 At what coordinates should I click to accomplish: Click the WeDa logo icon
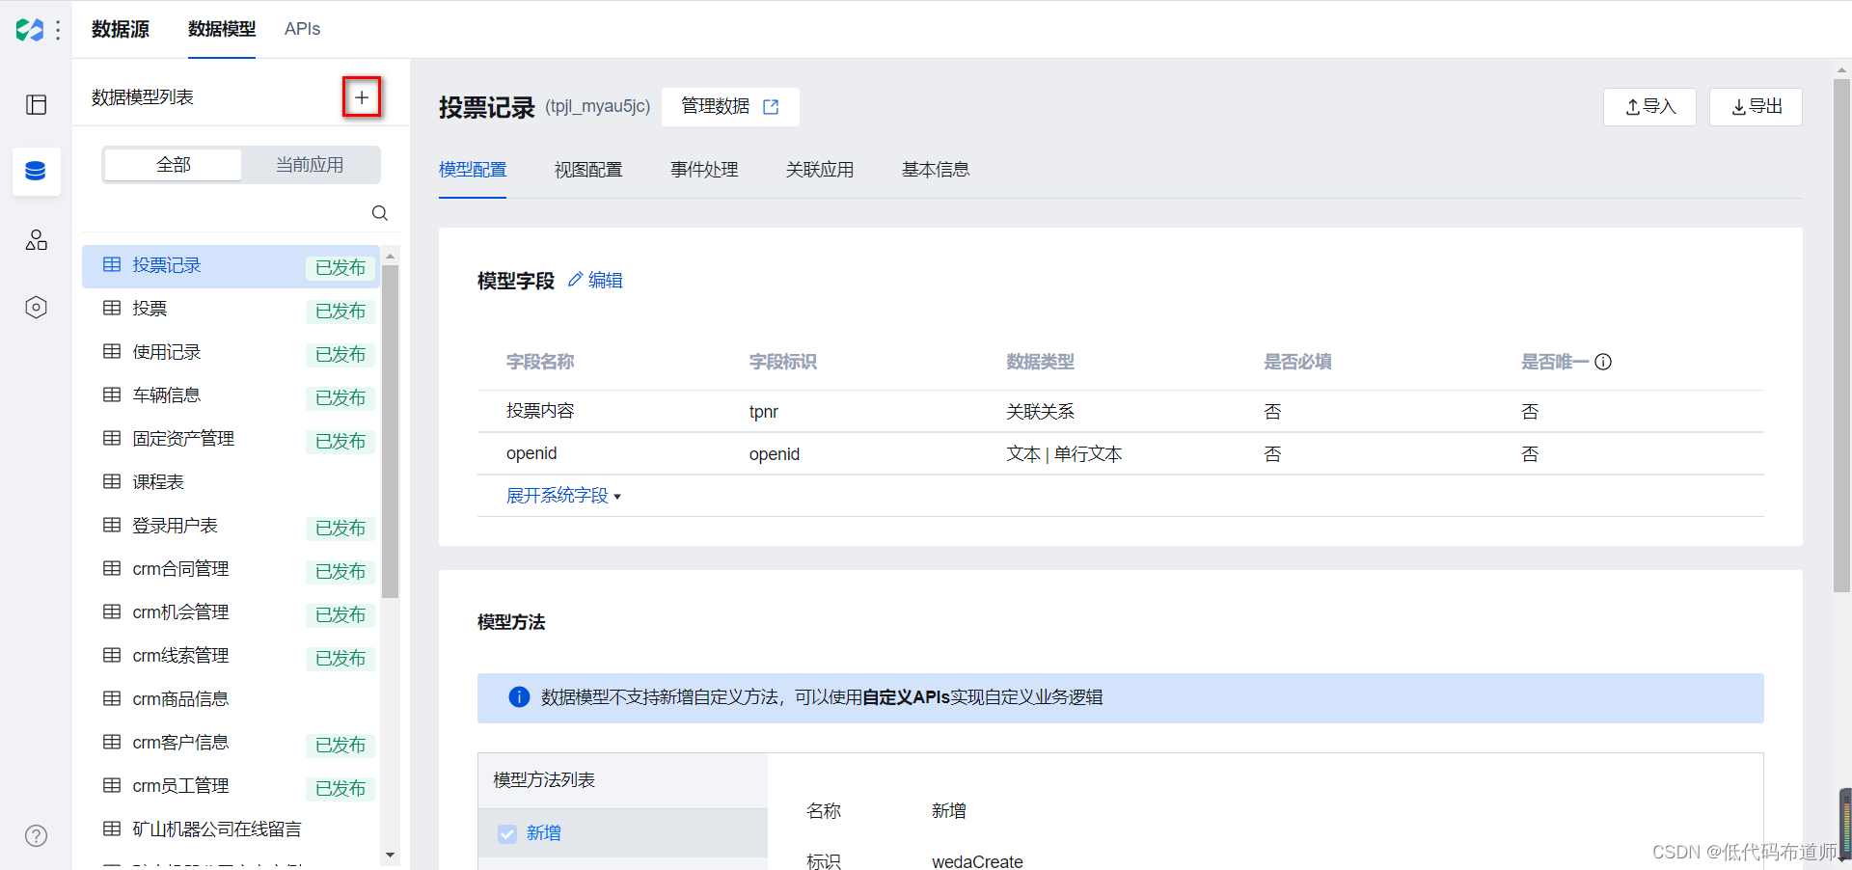coord(30,30)
